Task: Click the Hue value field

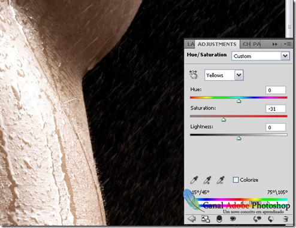Action: click(x=276, y=90)
